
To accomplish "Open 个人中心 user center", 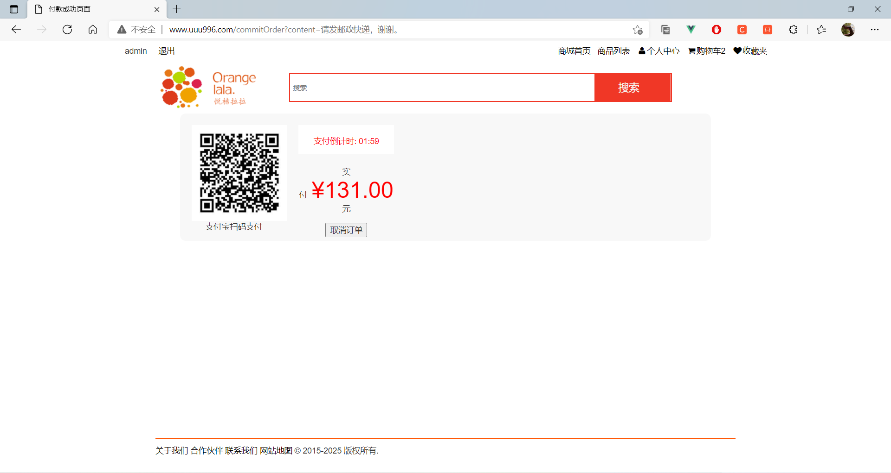I will tap(659, 51).
